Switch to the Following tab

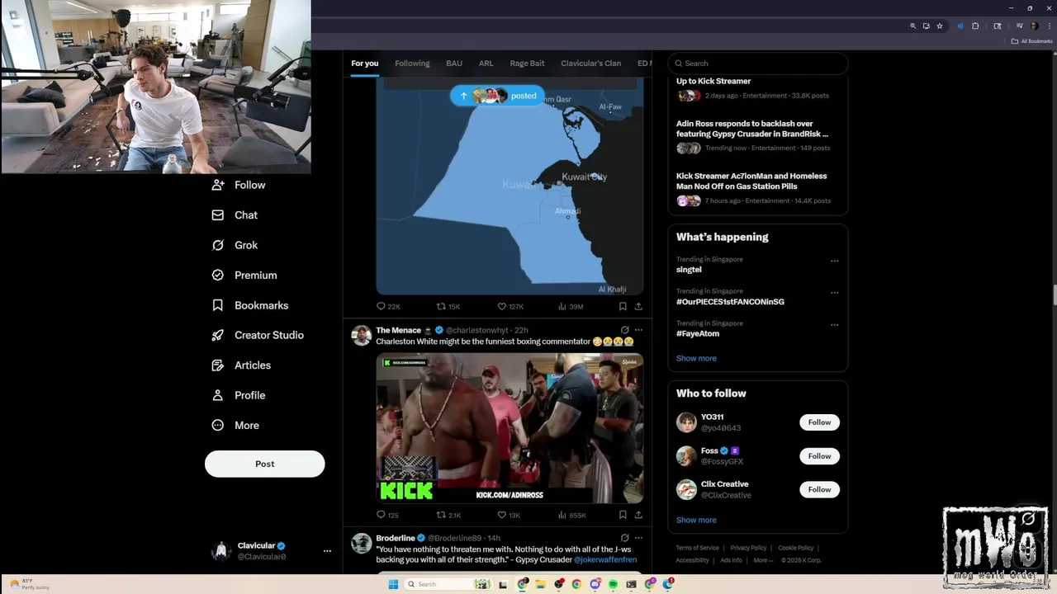(x=412, y=64)
